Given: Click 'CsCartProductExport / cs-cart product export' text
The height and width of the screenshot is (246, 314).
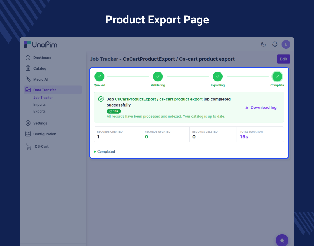Looking at the screenshot, I should [x=159, y=99].
